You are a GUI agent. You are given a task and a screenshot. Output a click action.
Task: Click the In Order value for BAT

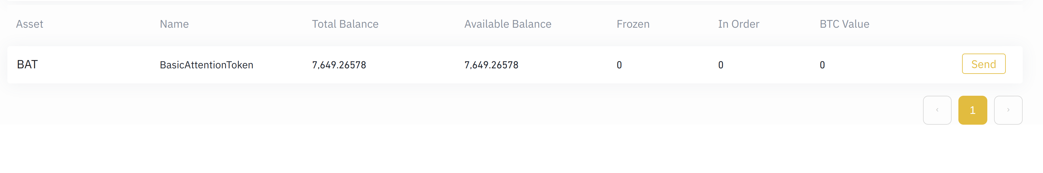click(721, 65)
